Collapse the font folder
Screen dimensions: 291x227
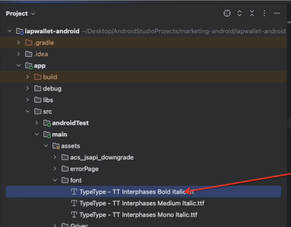(55, 180)
